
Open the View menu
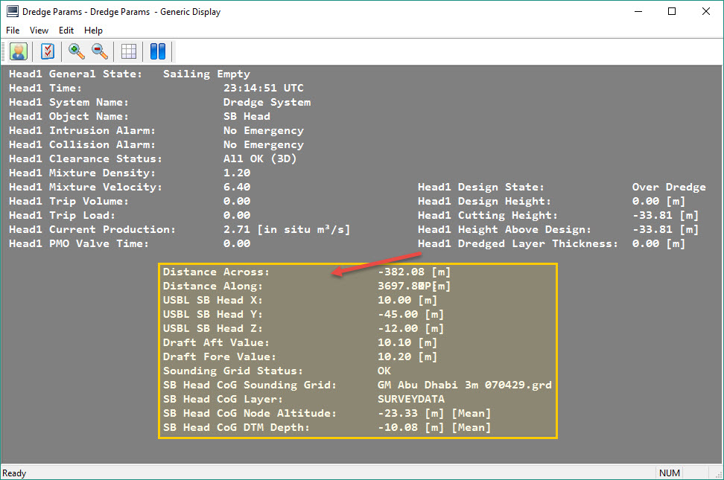click(39, 31)
